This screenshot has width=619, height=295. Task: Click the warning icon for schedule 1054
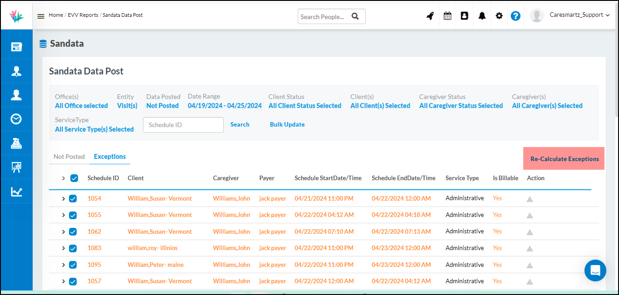point(530,199)
